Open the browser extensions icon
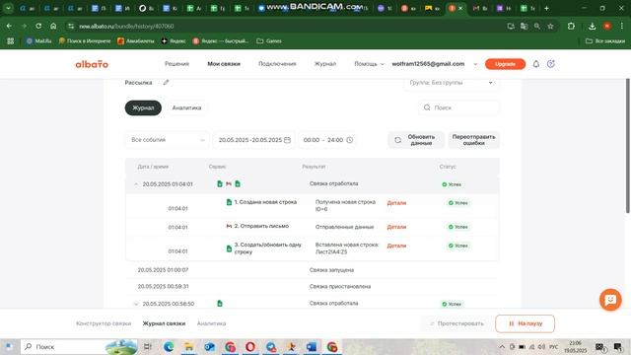The height and width of the screenshot is (355, 631). tap(571, 27)
